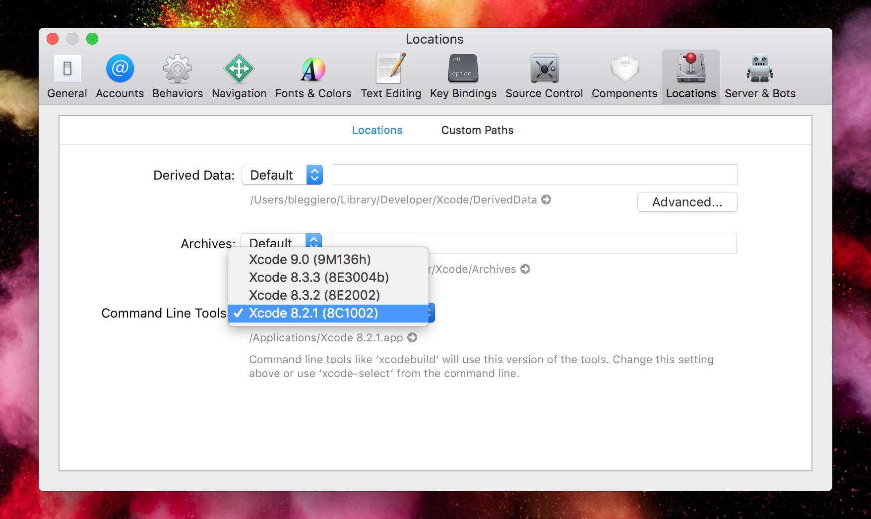The width and height of the screenshot is (871, 519).
Task: Open the Accounts preferences pane
Action: (x=119, y=75)
